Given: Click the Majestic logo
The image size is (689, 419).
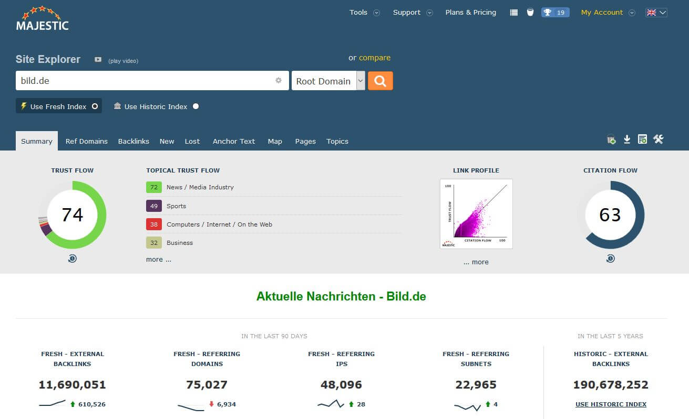Looking at the screenshot, I should tap(42, 18).
